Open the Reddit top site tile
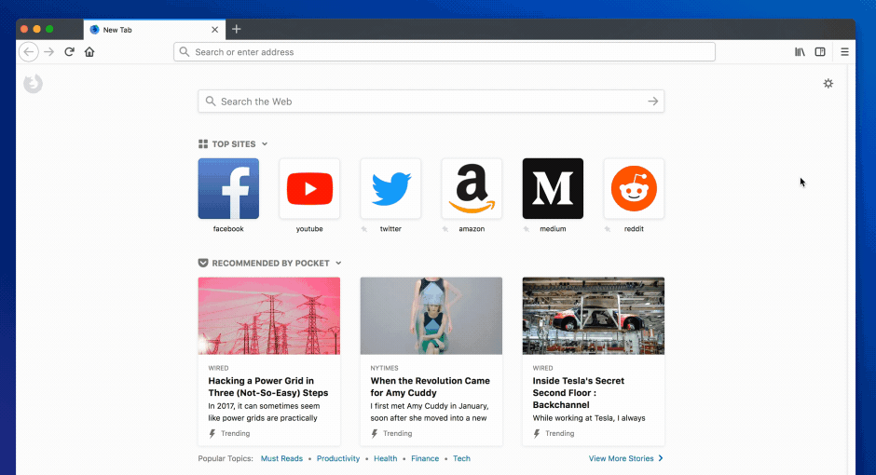Viewport: 876px width, 475px height. click(x=634, y=189)
